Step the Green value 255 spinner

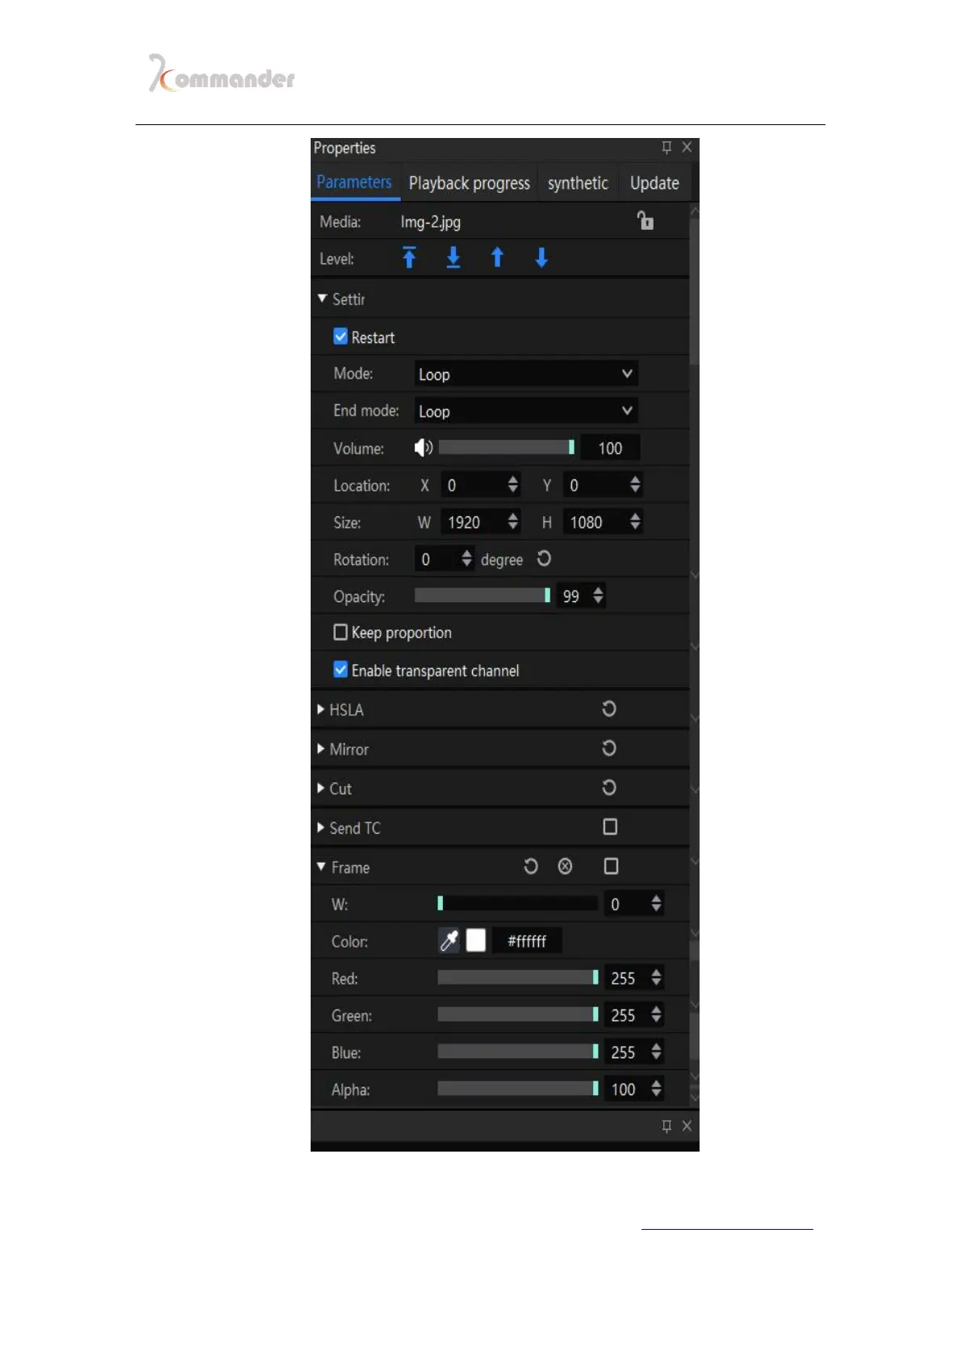coord(656,1014)
